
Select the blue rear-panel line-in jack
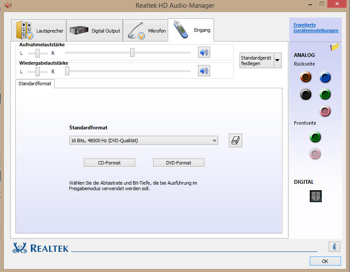[x=325, y=78]
